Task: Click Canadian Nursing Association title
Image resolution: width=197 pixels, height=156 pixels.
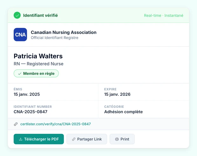Action: click(x=64, y=32)
